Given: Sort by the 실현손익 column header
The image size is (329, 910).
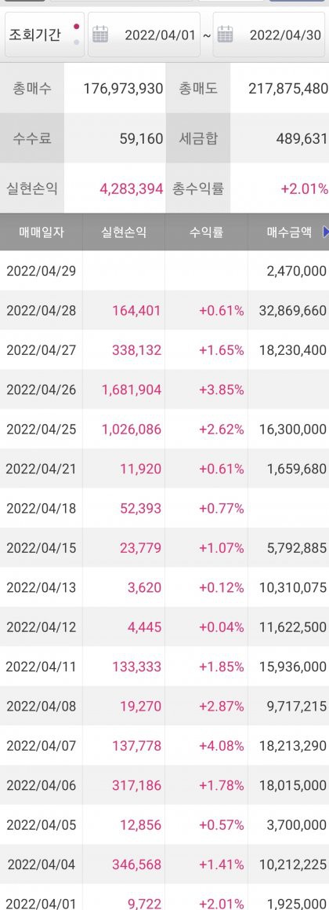Looking at the screenshot, I should point(124,232).
